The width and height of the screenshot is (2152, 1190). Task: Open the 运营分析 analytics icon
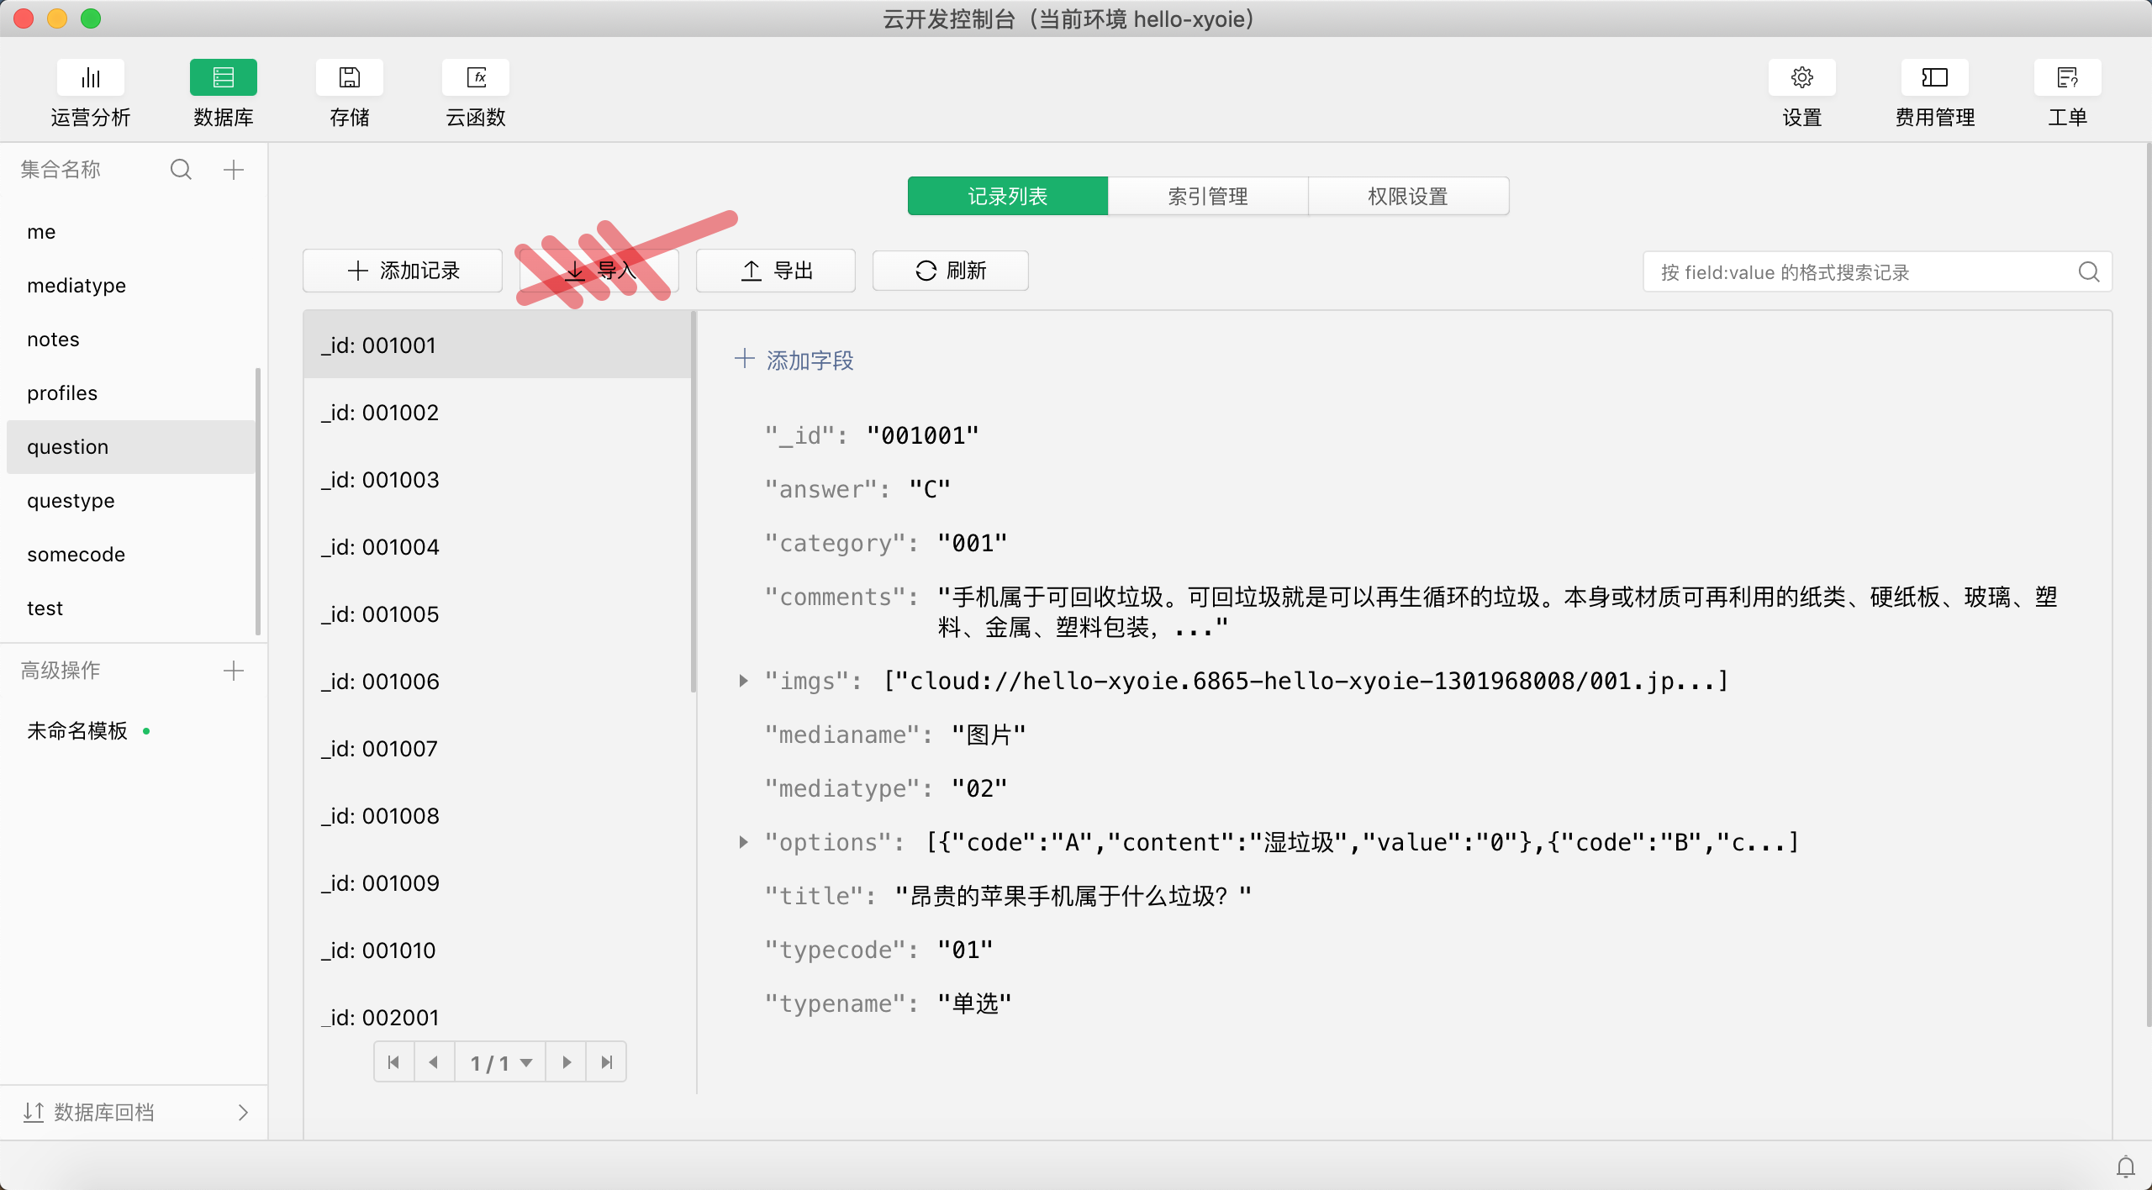click(91, 78)
